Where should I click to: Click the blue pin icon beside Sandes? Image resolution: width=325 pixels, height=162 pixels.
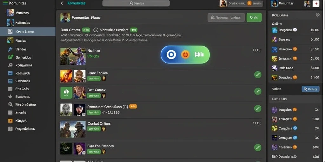[x=10, y=49]
